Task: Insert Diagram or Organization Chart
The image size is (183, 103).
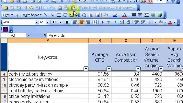Action: tap(84, 15)
